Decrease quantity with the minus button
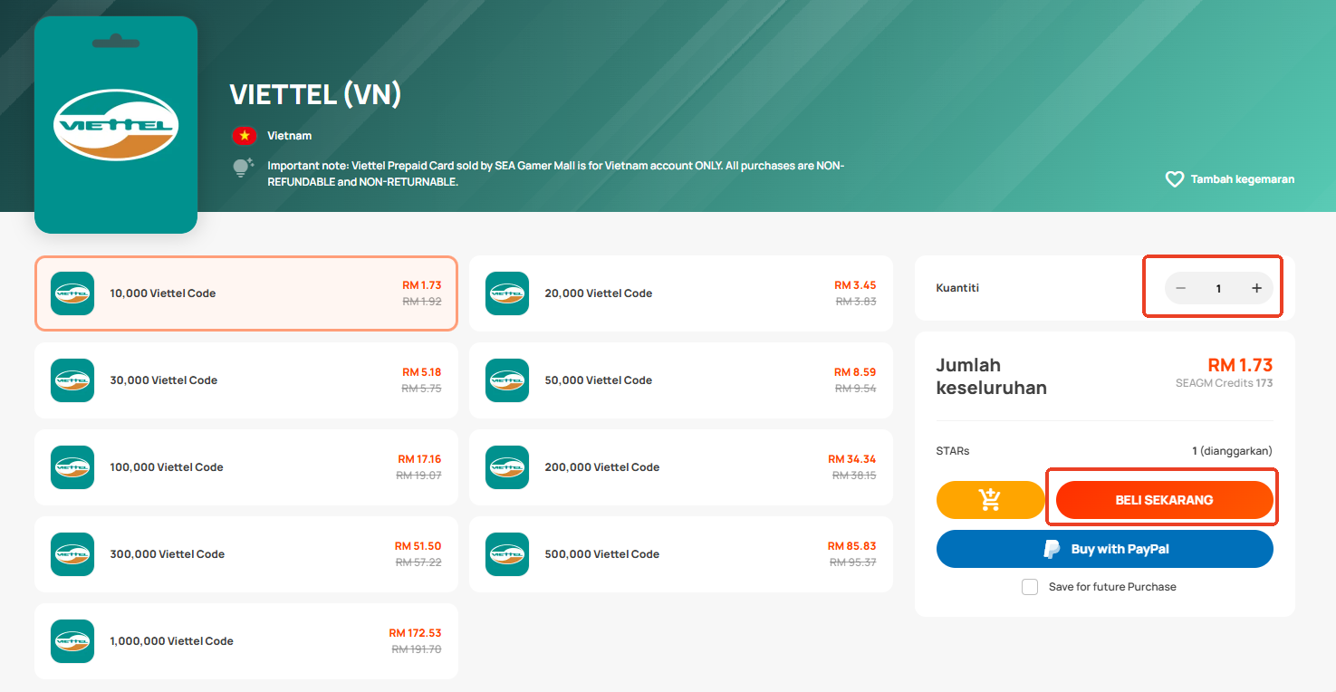The height and width of the screenshot is (692, 1336). coord(1181,288)
